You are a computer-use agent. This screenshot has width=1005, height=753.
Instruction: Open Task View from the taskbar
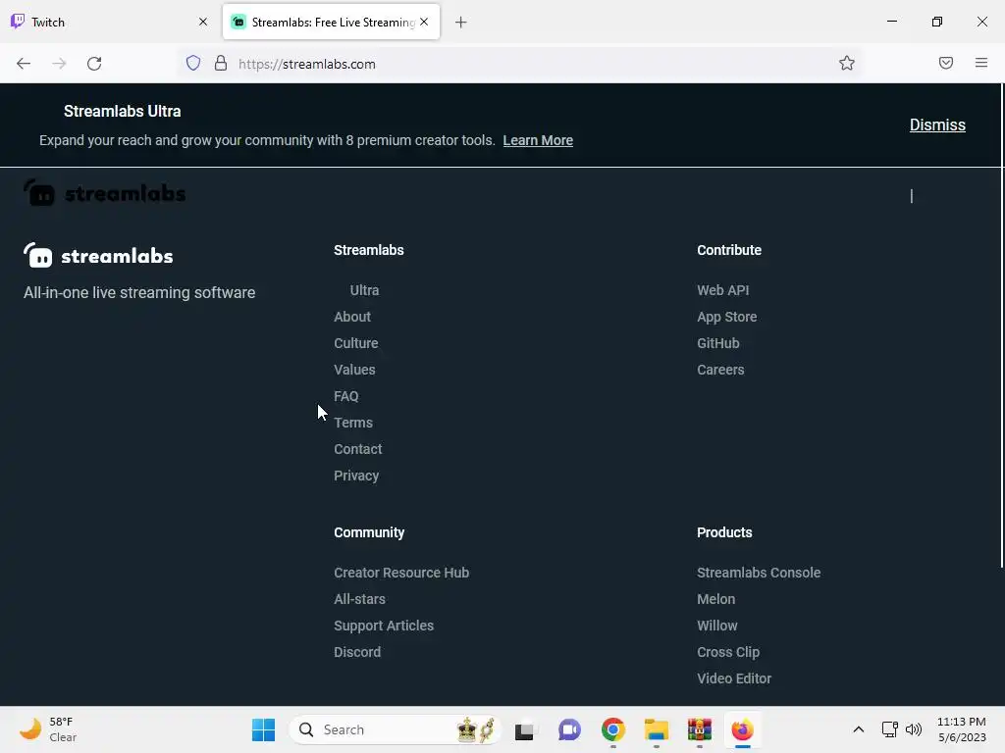524,729
